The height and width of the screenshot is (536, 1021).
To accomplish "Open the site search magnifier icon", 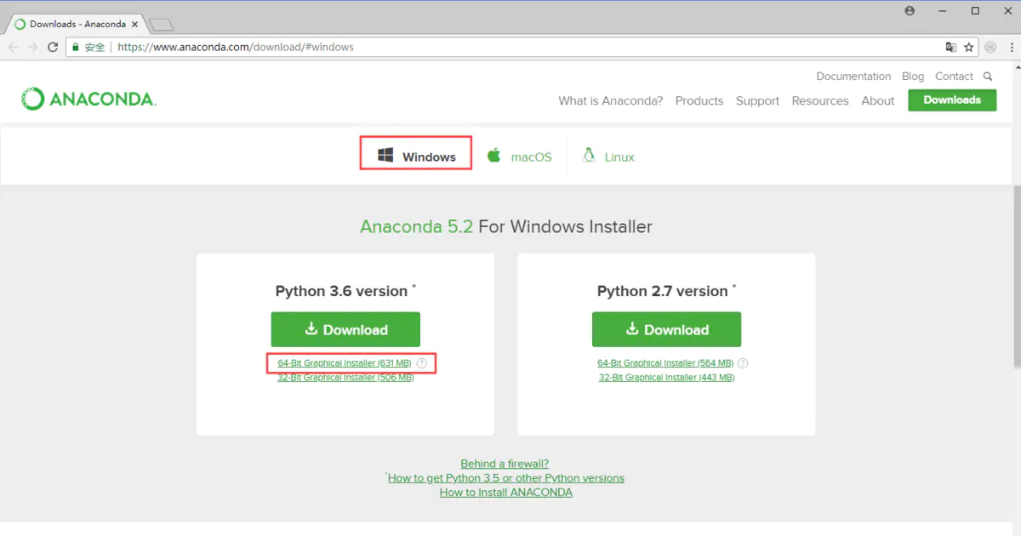I will 988,77.
